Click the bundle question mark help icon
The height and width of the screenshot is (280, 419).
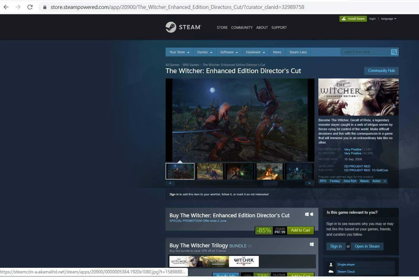click(250, 246)
